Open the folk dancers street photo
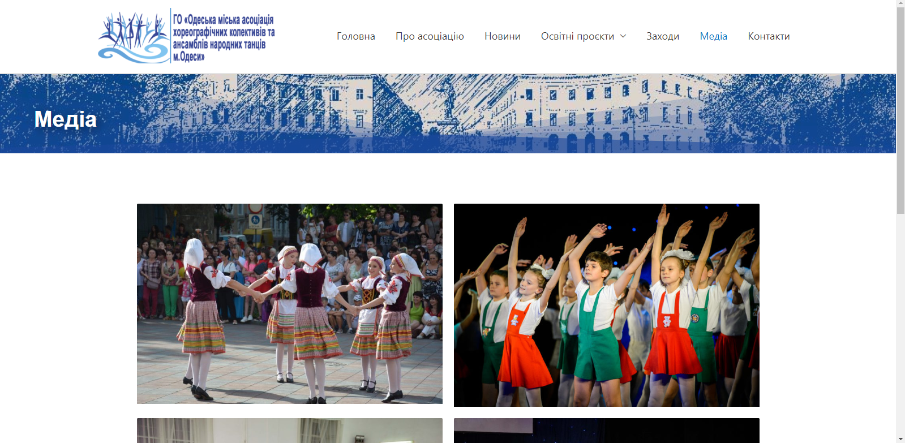This screenshot has width=905, height=443. (289, 304)
